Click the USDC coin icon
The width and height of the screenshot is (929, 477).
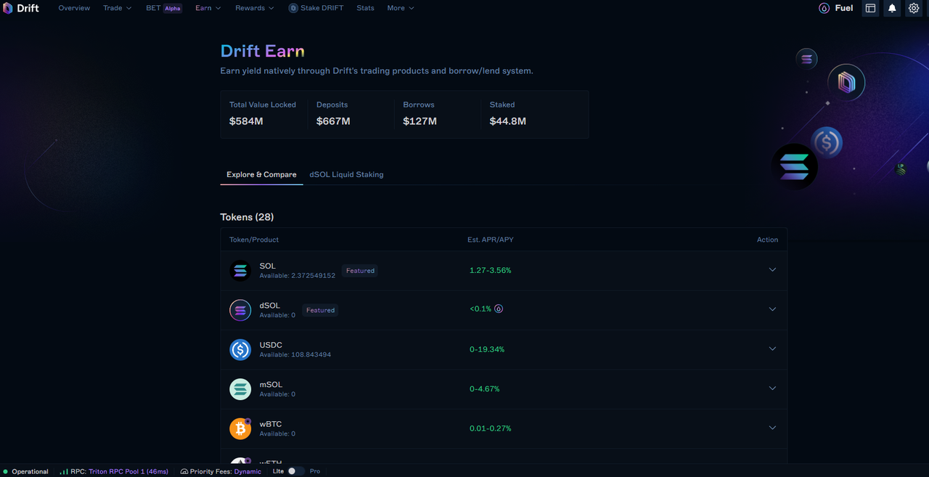[x=240, y=349]
